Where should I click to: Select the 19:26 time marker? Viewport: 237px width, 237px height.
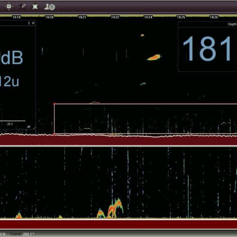tap(214, 17)
